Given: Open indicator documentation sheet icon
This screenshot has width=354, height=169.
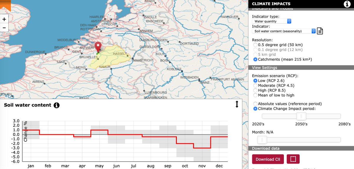Looking at the screenshot, I should 320,31.
